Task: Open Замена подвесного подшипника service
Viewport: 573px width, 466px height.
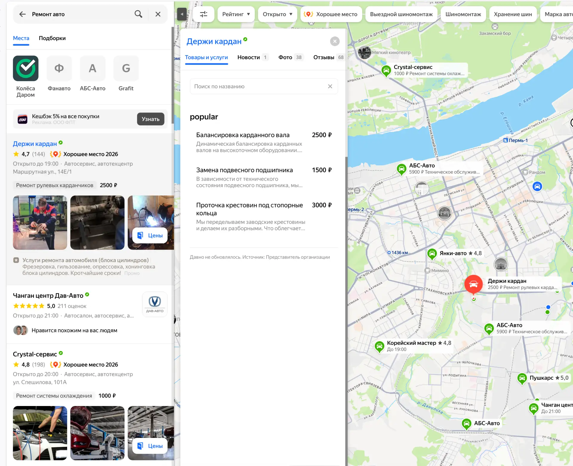Action: [x=264, y=177]
